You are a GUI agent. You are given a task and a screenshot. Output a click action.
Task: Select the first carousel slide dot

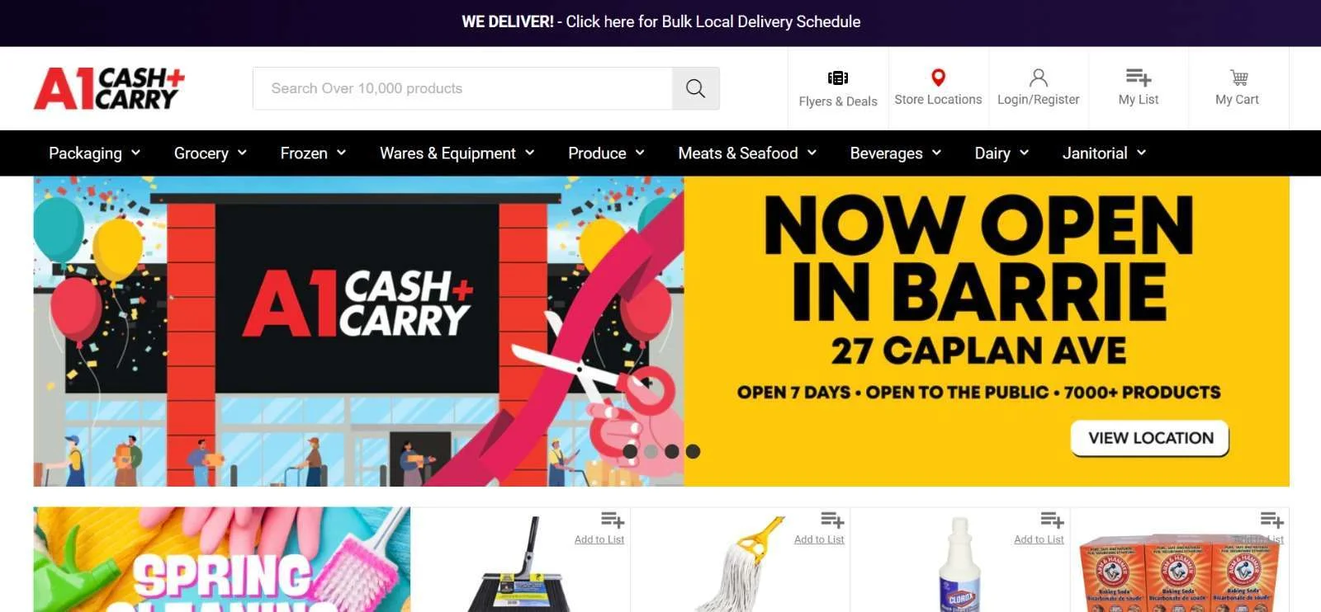point(630,451)
